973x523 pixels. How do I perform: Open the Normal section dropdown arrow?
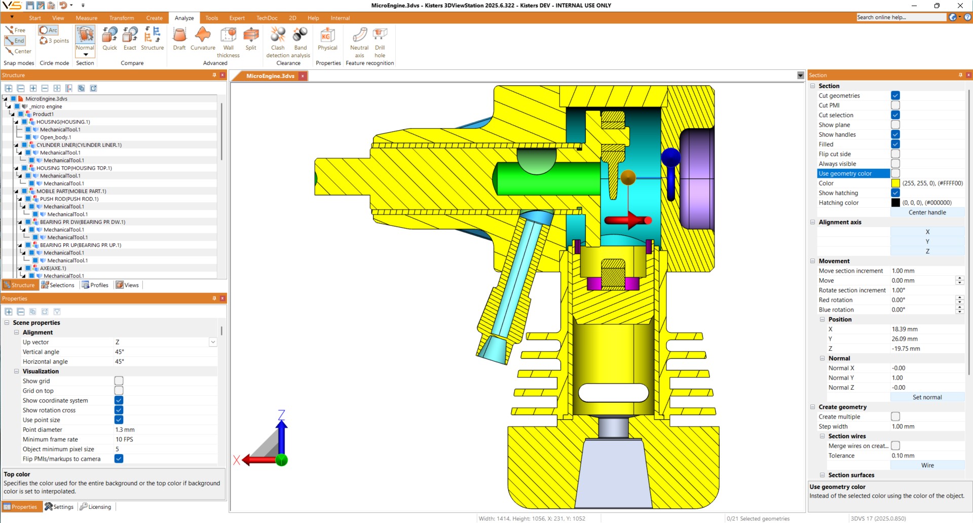pos(85,55)
